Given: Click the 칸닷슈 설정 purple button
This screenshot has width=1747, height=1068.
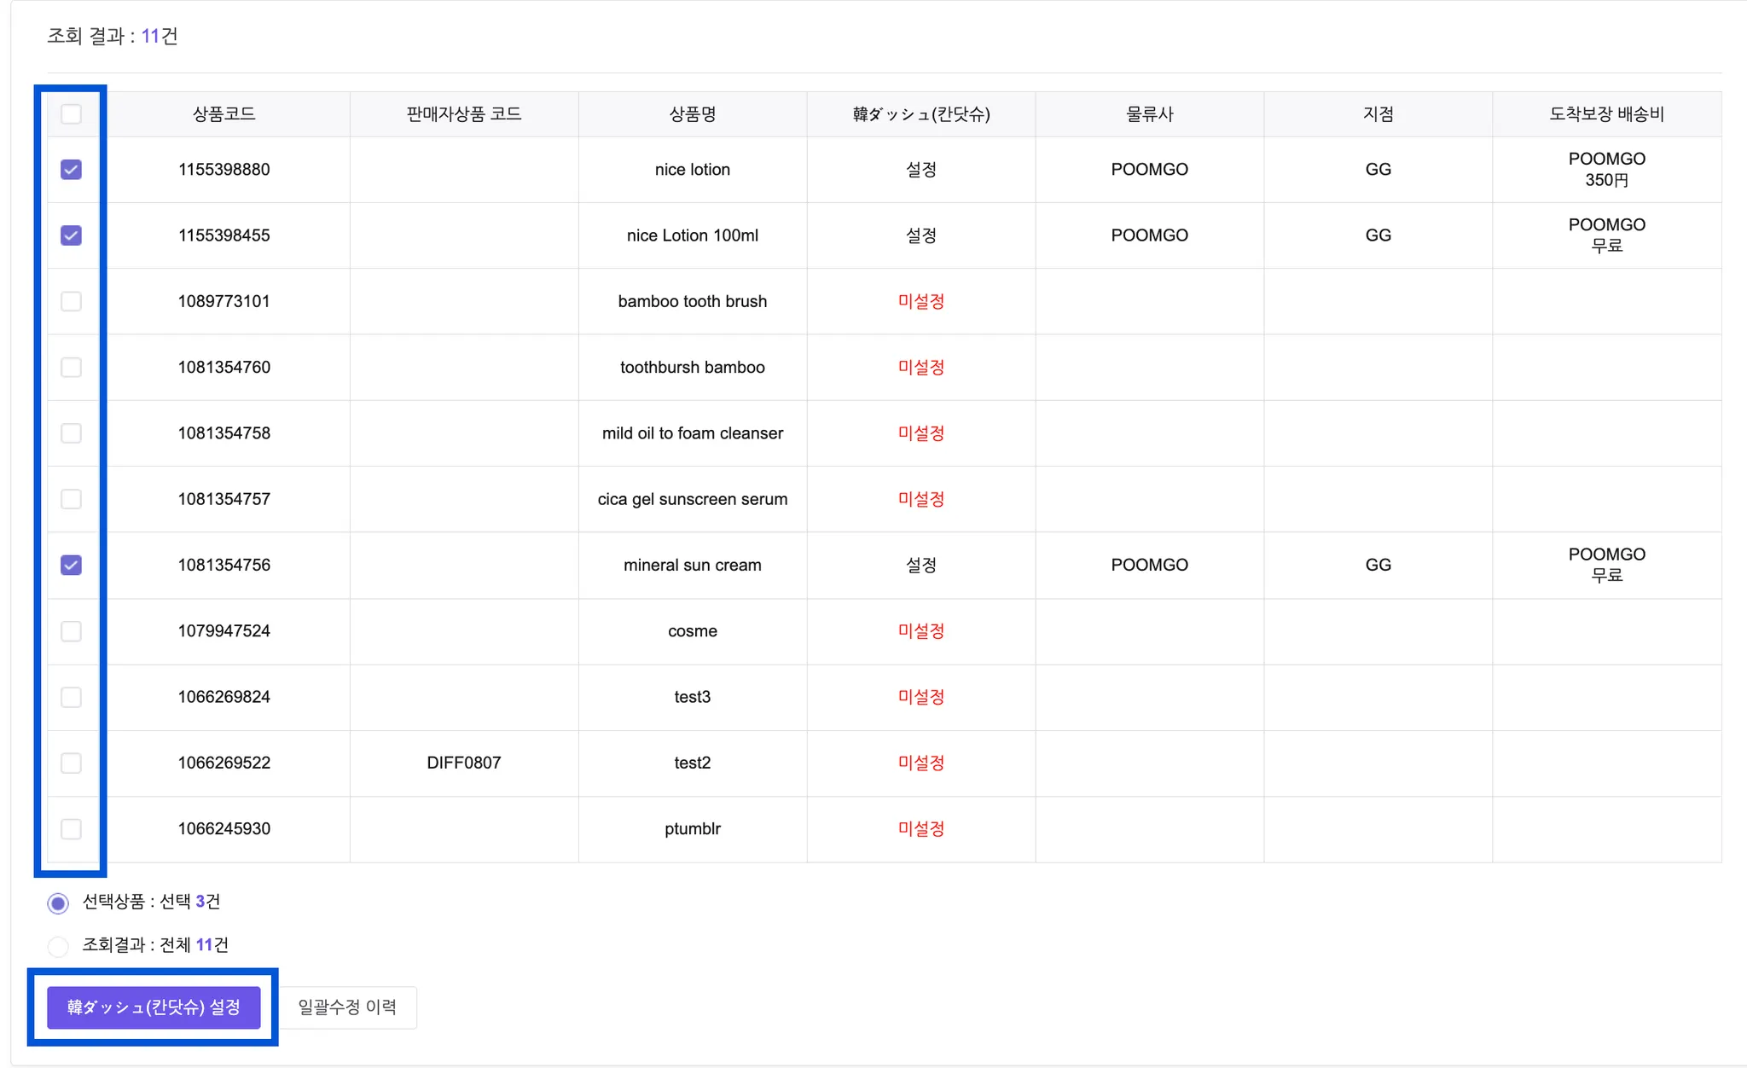Looking at the screenshot, I should click(x=154, y=1007).
